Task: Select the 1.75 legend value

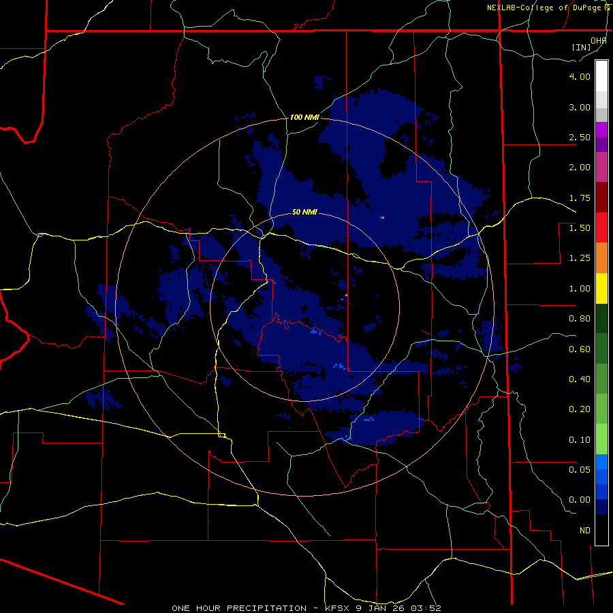Action: coord(580,198)
